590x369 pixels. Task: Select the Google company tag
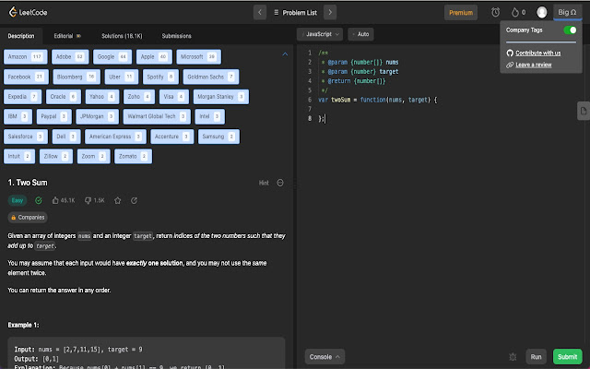pos(112,57)
